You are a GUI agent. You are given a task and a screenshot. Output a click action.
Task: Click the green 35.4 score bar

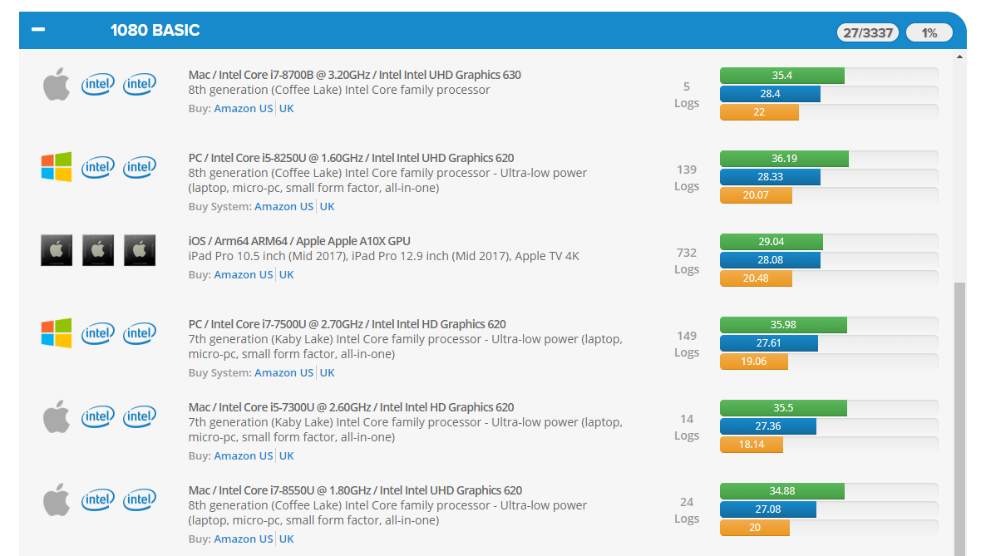point(782,76)
